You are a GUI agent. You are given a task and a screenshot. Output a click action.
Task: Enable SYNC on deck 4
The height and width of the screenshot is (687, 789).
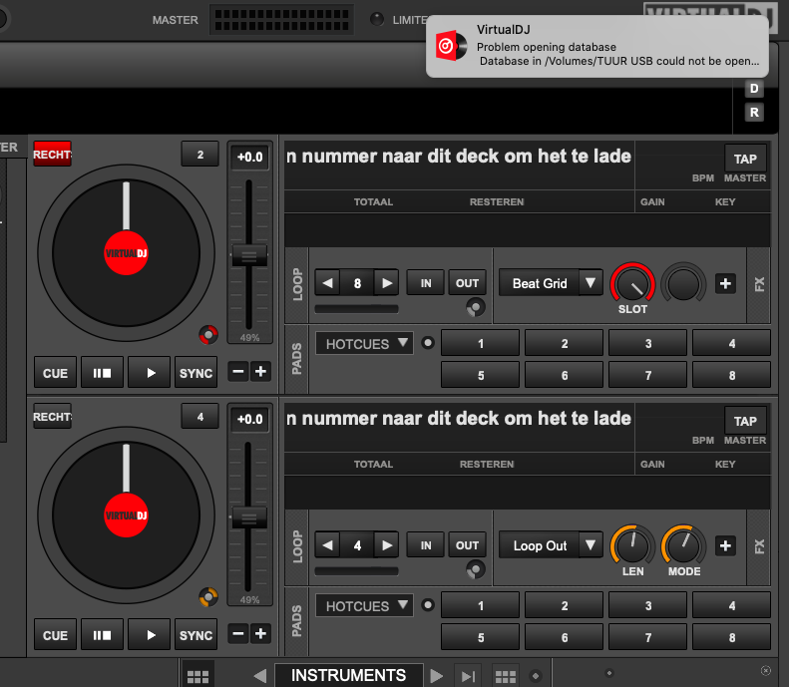point(197,635)
